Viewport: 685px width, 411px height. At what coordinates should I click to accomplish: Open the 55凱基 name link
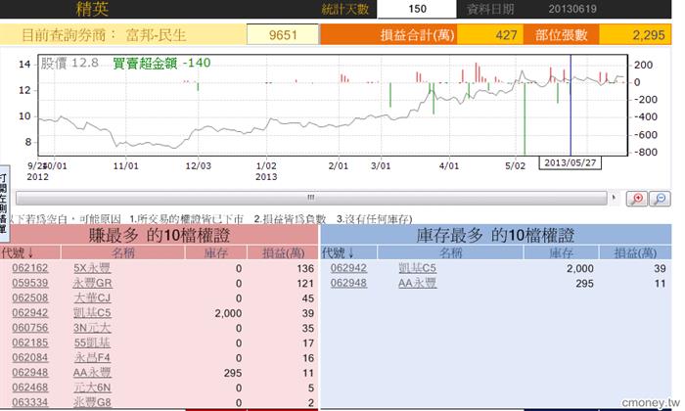(92, 342)
